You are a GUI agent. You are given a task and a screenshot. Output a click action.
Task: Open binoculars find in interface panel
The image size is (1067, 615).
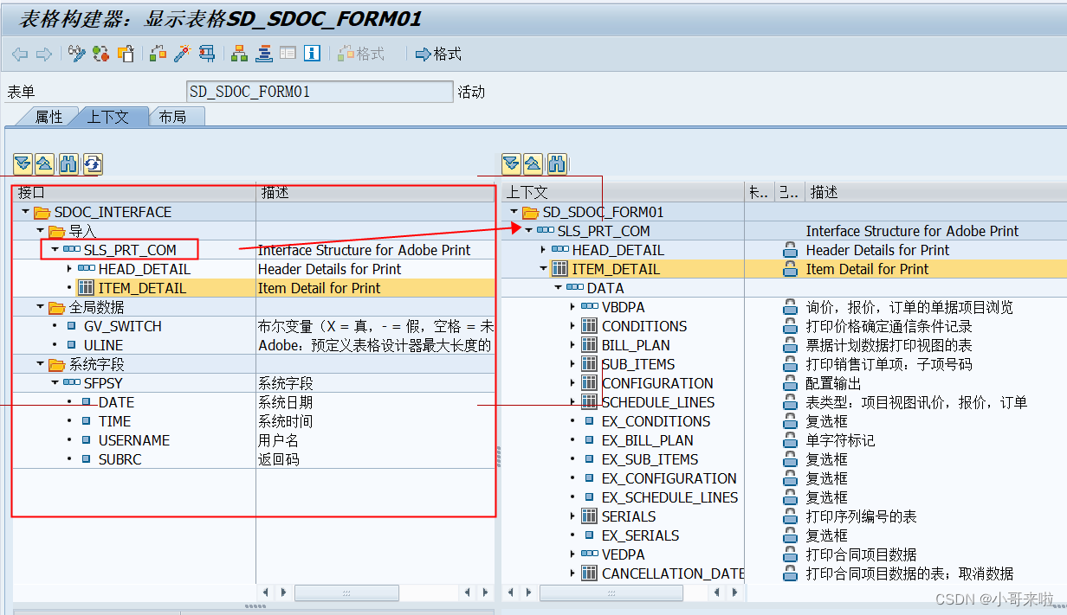click(x=69, y=163)
